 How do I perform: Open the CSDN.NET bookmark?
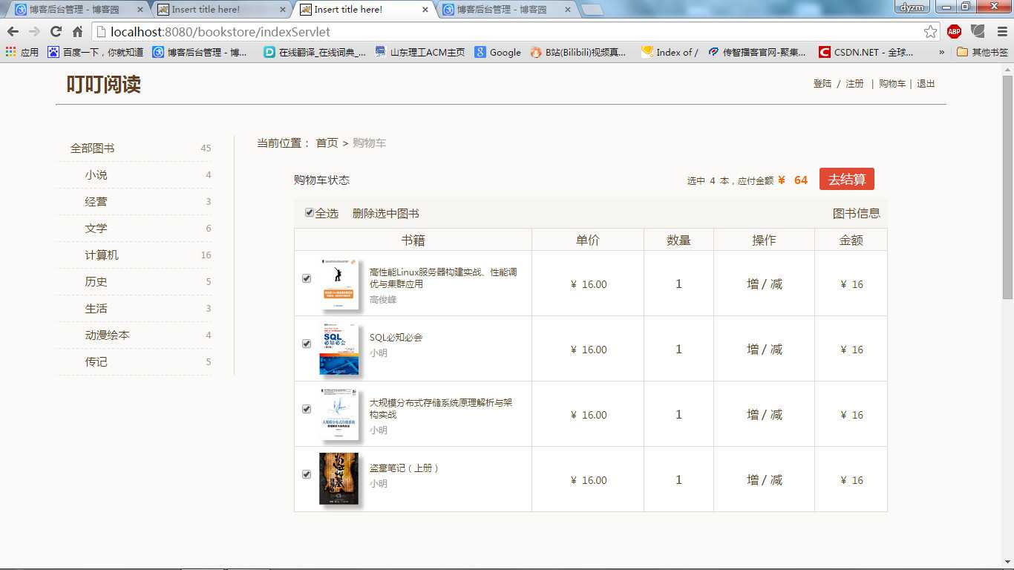[866, 52]
